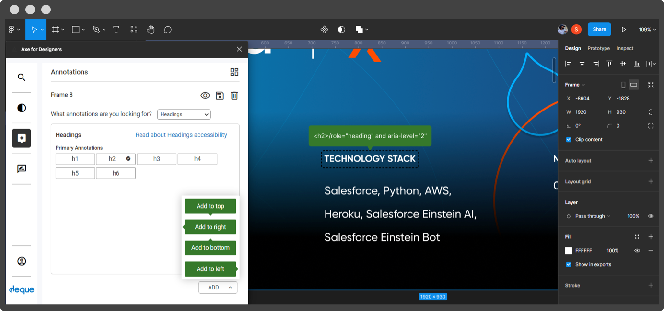
Task: Align left in Design panel
Action: [x=568, y=64]
